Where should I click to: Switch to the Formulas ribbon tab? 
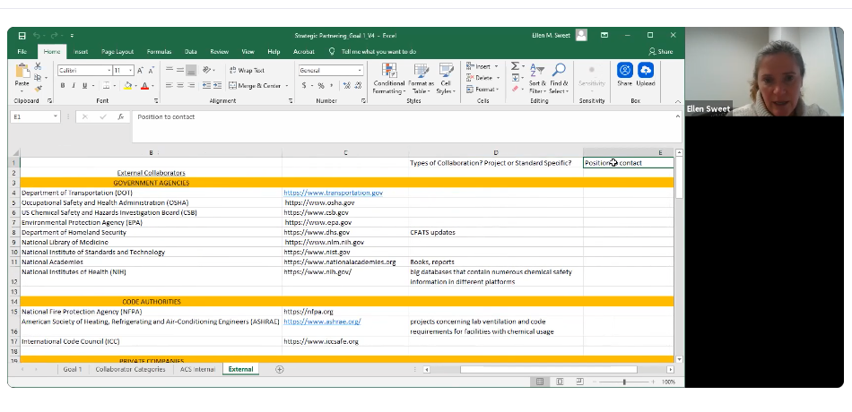click(x=160, y=52)
